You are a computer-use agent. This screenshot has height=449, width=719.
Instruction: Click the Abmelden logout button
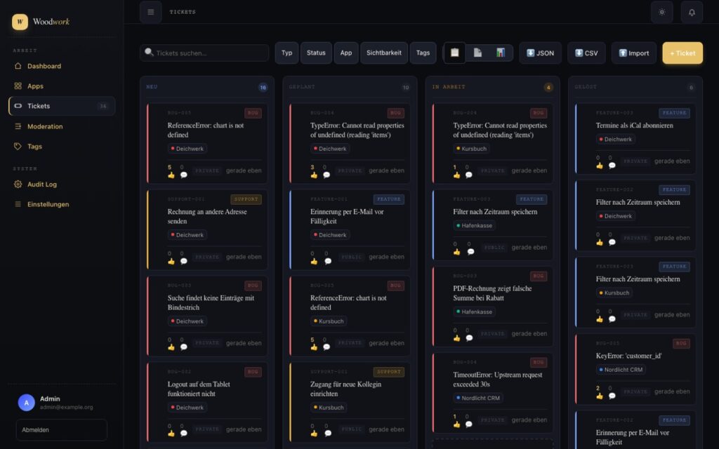click(62, 430)
